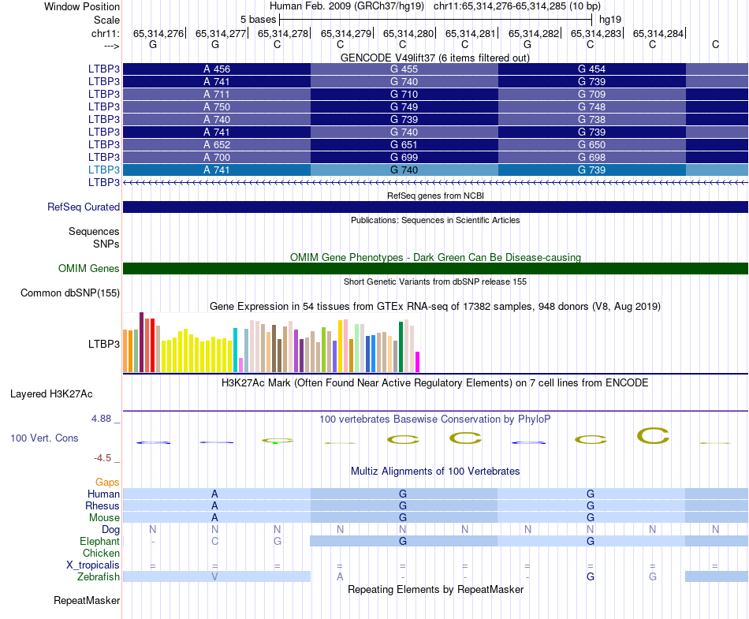Click the 4.88 PhyloP maximum value

coord(101,419)
